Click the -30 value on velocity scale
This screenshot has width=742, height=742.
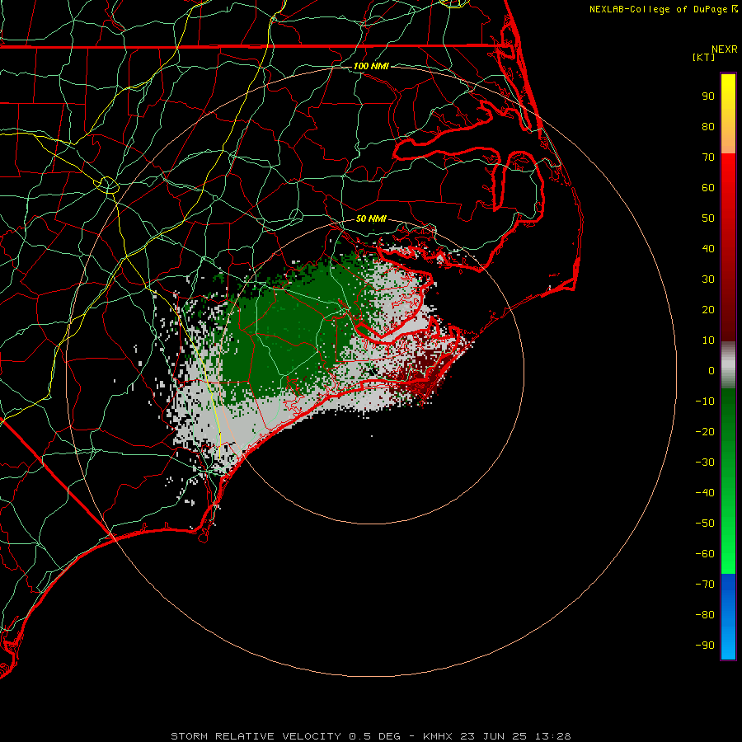coord(705,463)
